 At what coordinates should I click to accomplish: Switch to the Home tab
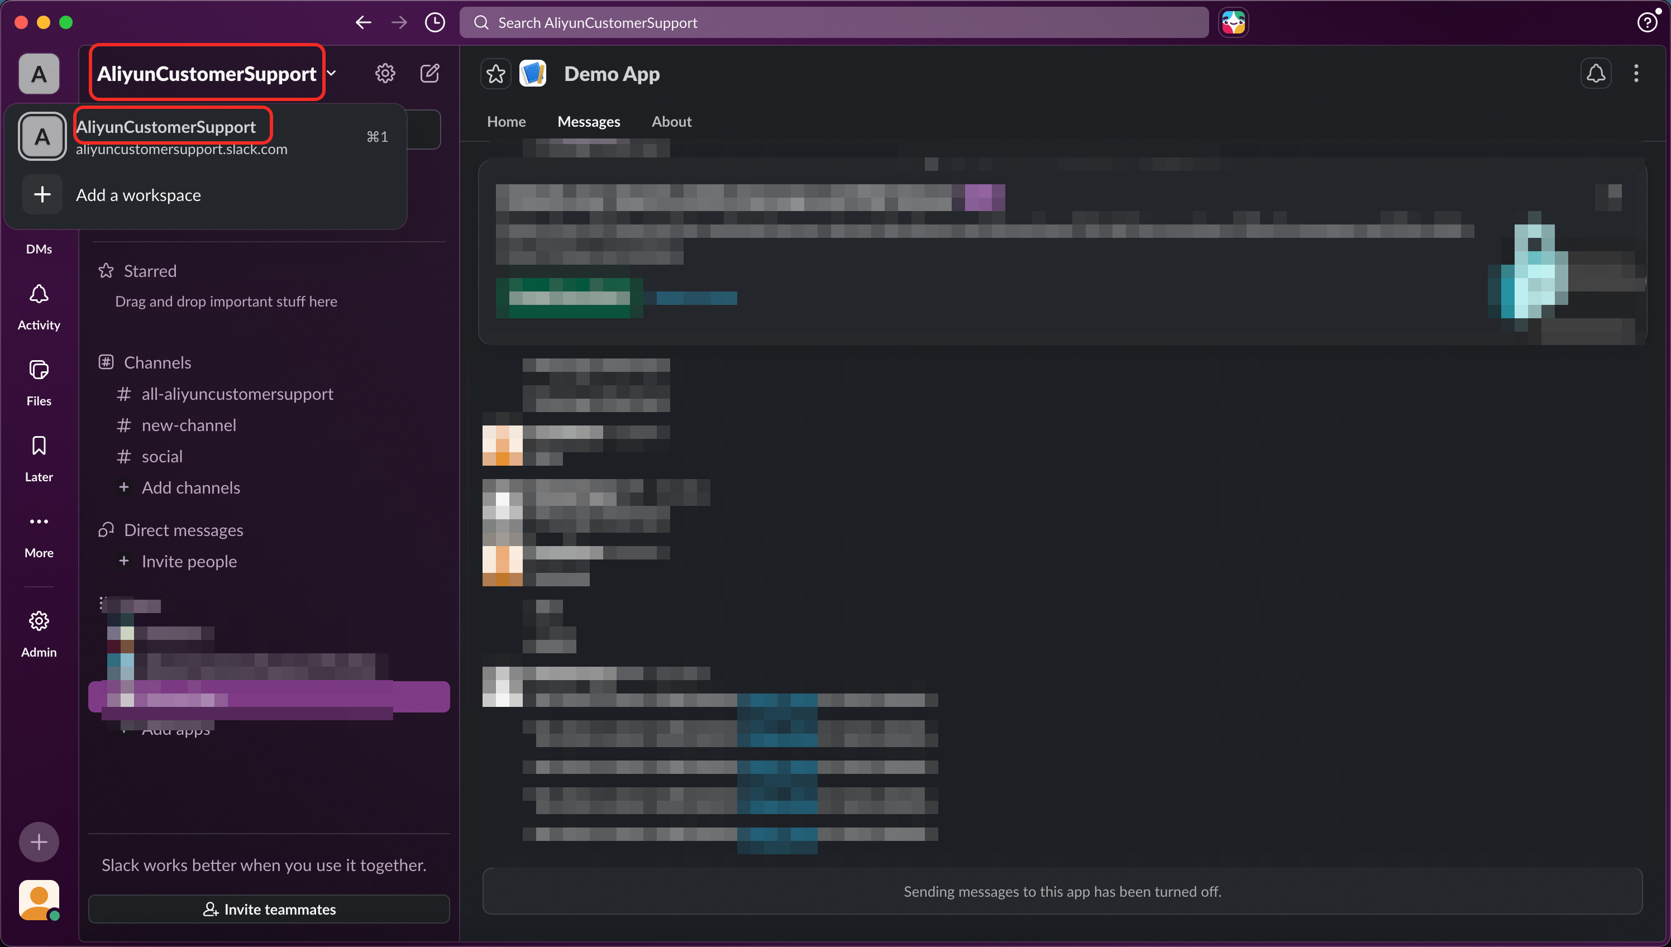[506, 122]
